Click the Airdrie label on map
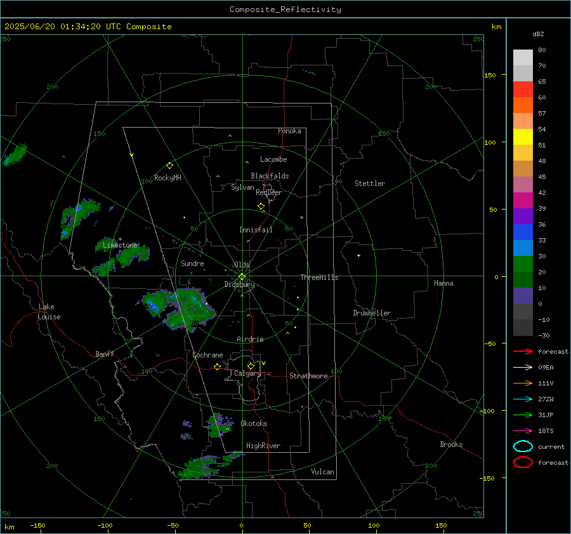The height and width of the screenshot is (534, 571). (x=250, y=339)
